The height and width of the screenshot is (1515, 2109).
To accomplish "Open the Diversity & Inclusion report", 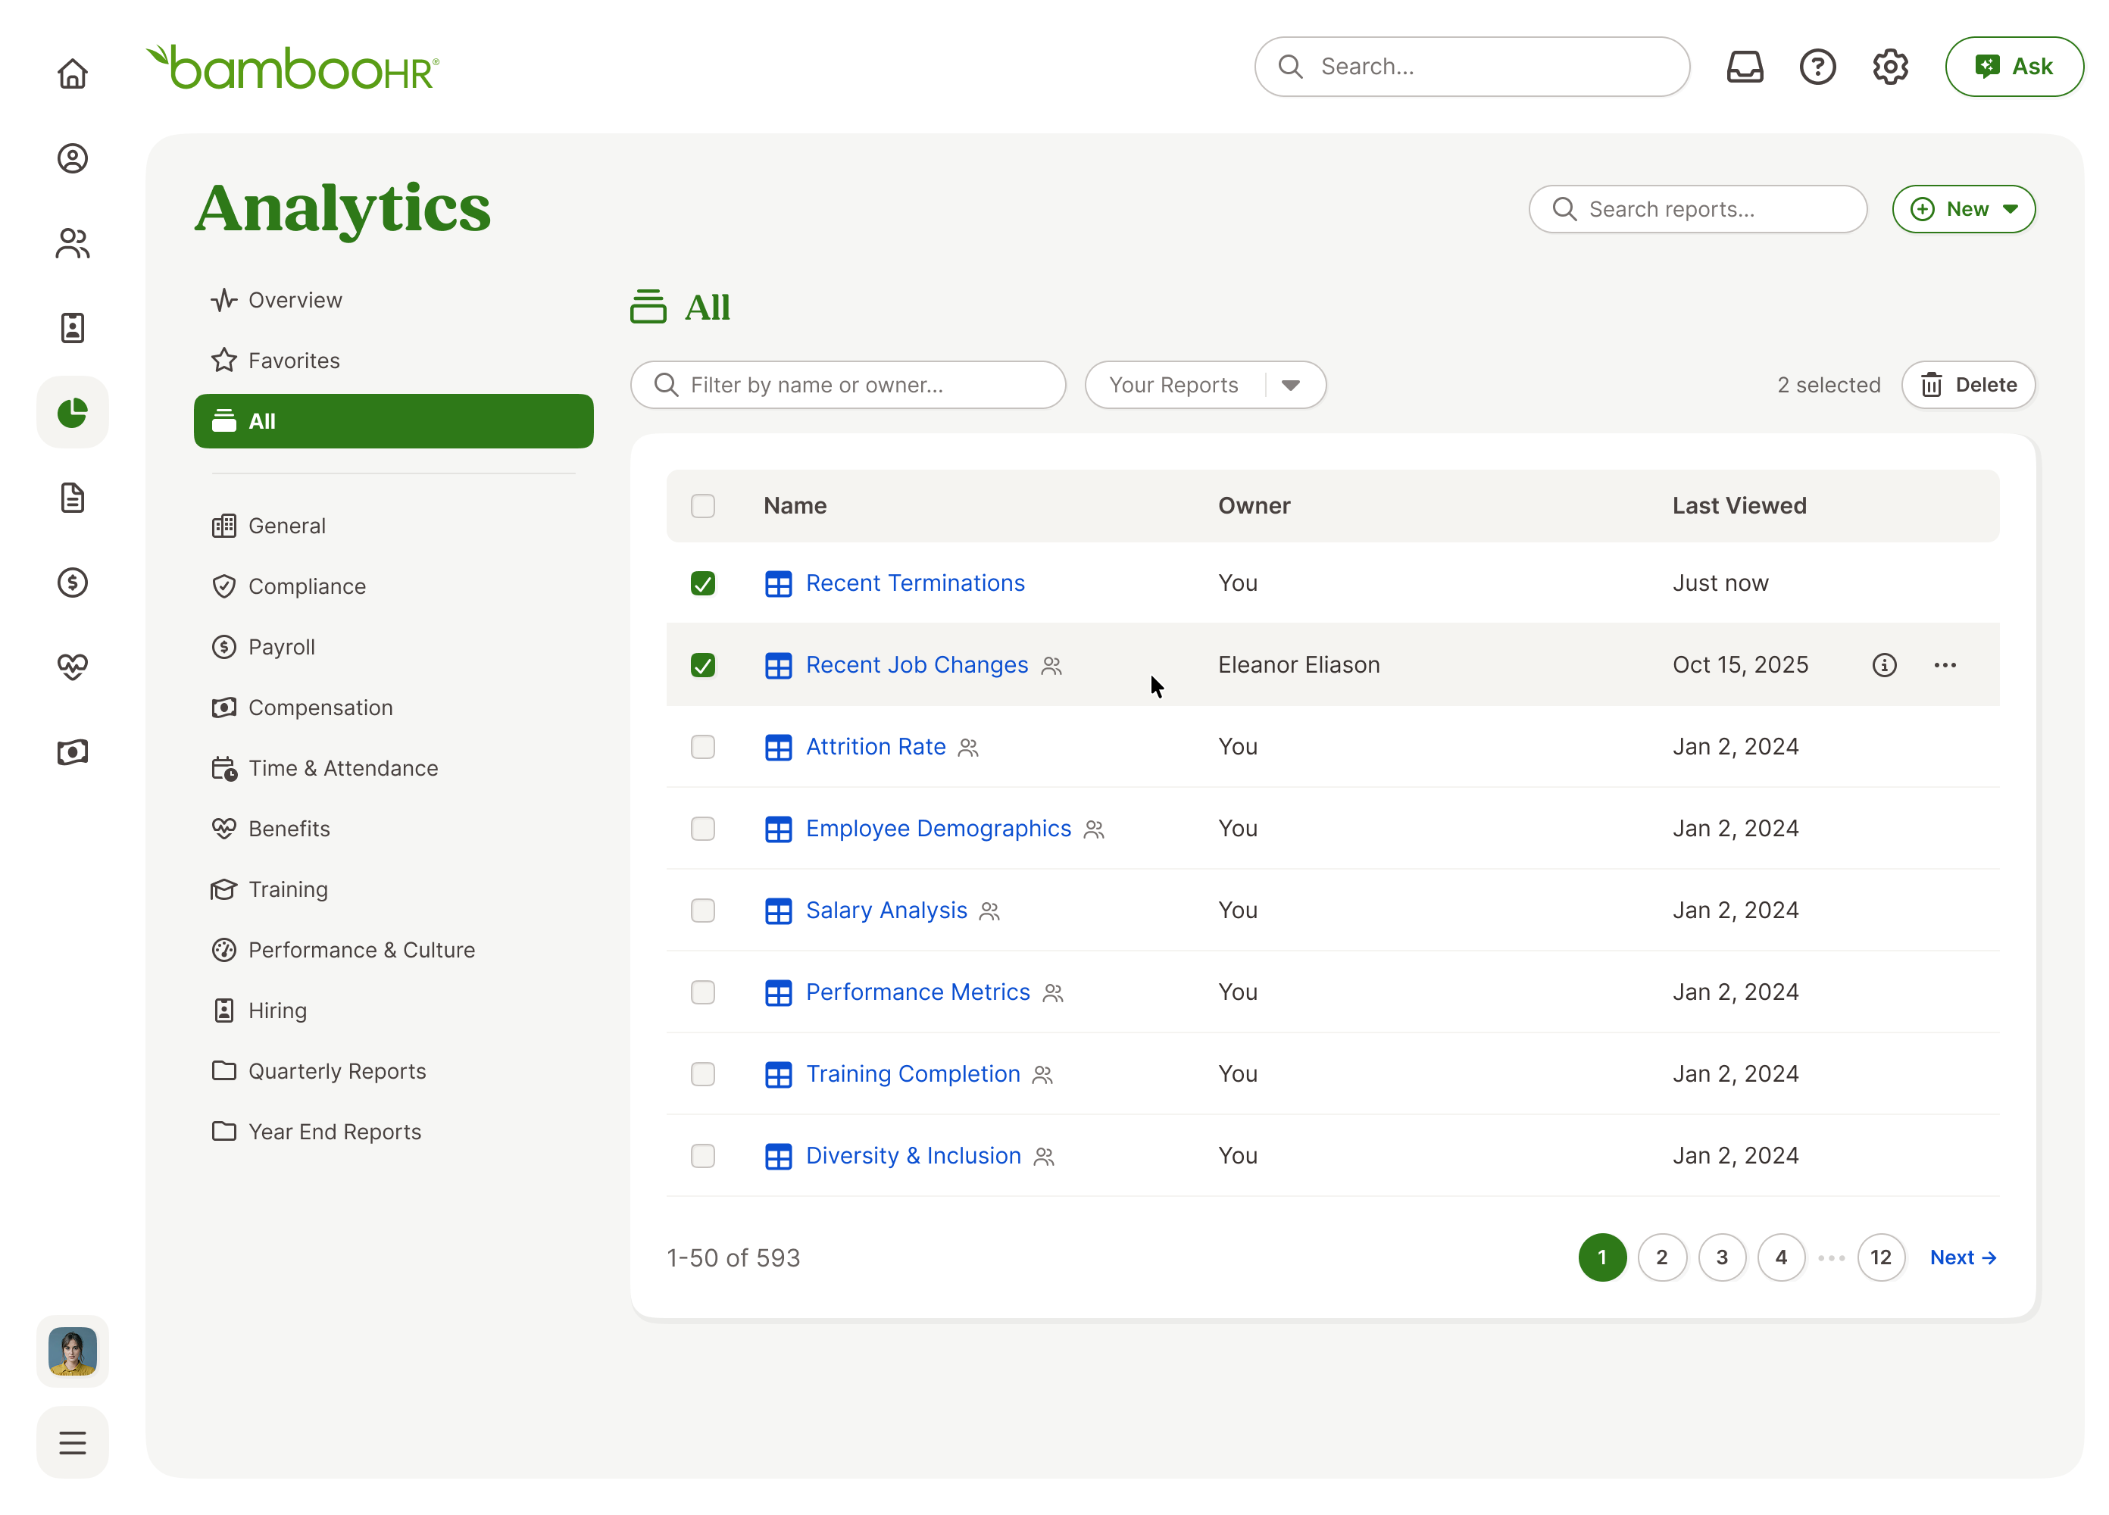I will coord(913,1156).
